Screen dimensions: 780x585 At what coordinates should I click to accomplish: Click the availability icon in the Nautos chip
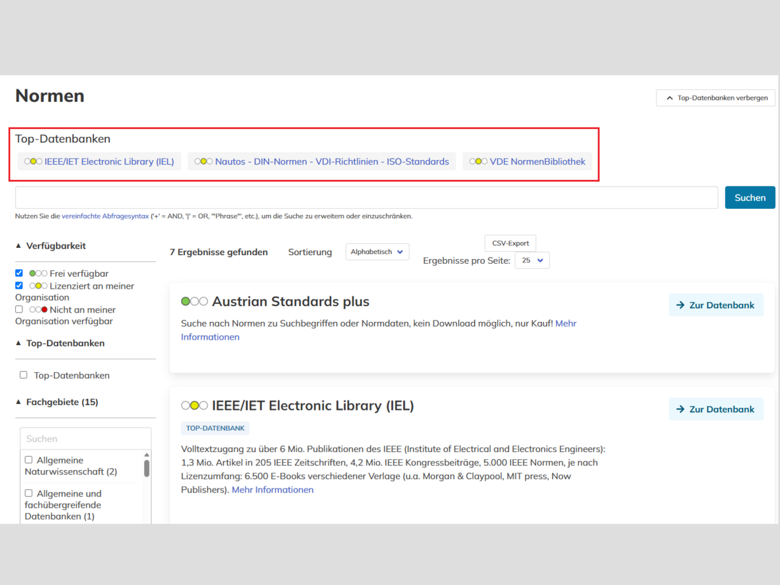[x=204, y=162]
